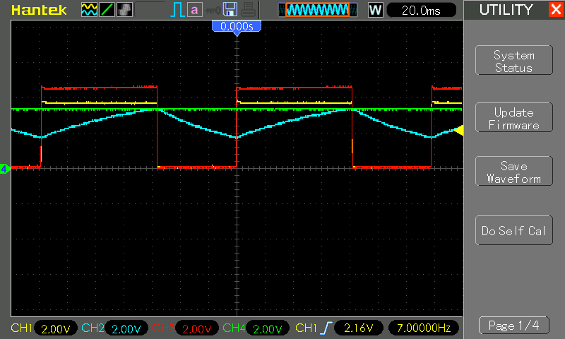The width and height of the screenshot is (565, 339).
Task: Click the green diagonal line icon
Action: [x=106, y=10]
